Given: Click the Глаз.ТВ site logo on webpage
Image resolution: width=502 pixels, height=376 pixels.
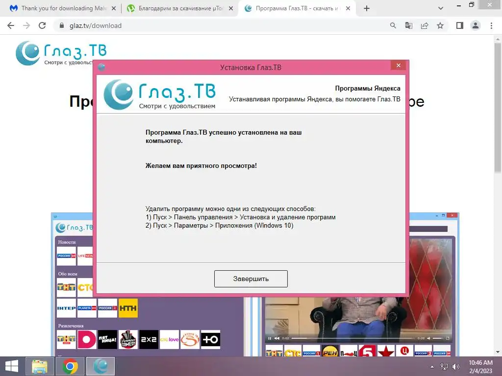Looking at the screenshot, I should coord(61,53).
